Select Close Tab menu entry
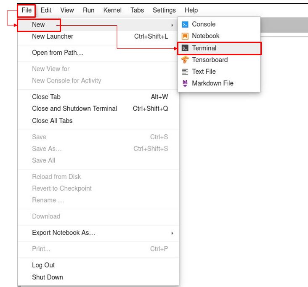 point(46,97)
